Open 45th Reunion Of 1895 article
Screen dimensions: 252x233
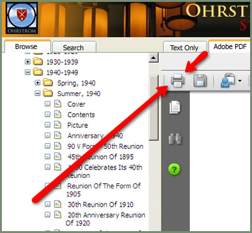click(100, 156)
